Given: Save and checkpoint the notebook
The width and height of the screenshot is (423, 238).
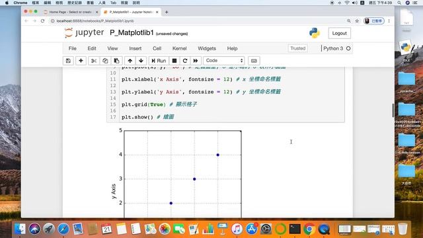Looking at the screenshot, I should tap(68, 61).
